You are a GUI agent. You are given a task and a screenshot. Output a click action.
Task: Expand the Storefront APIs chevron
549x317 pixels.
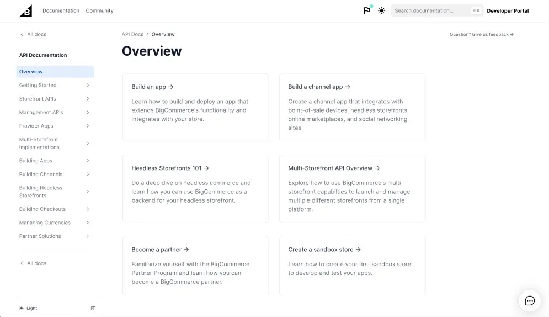point(88,99)
